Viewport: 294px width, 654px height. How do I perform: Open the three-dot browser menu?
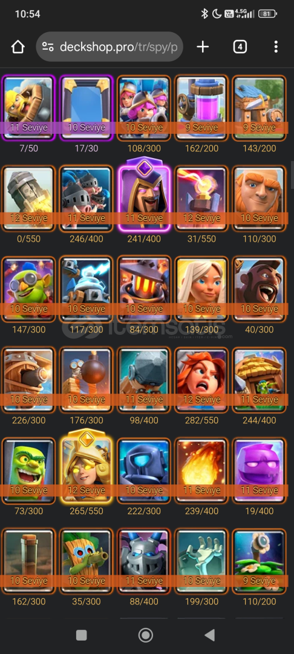(x=276, y=47)
